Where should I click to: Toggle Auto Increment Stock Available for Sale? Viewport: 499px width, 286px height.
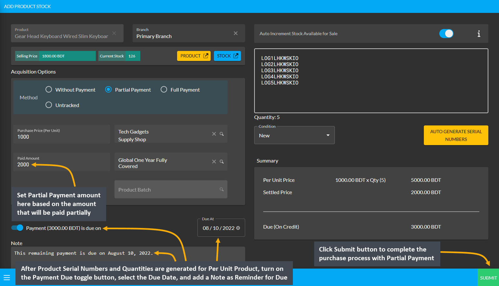(x=446, y=34)
